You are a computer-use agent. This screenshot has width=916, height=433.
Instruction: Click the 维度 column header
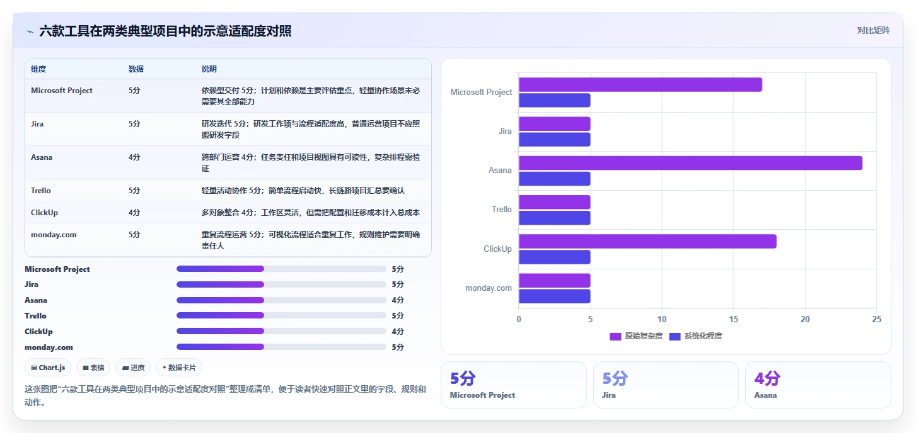pos(38,69)
